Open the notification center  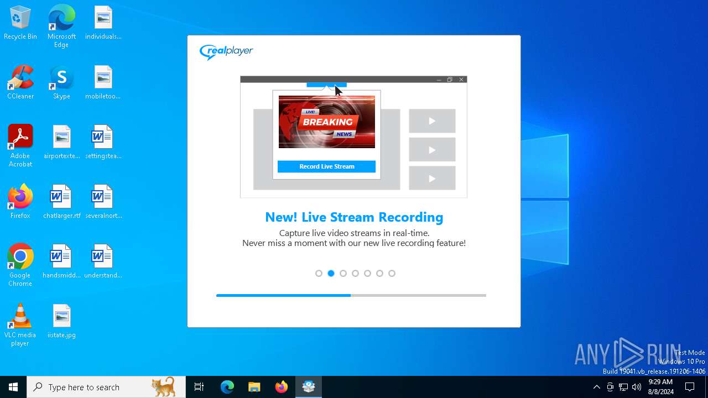coord(690,387)
